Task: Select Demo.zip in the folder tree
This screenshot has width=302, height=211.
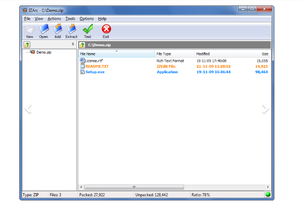Action: tap(44, 52)
